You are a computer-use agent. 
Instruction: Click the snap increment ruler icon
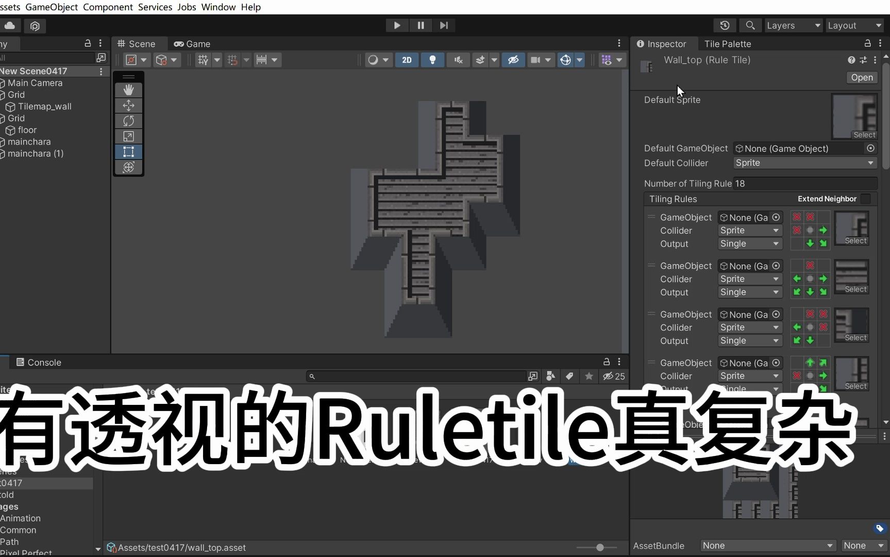coord(262,60)
